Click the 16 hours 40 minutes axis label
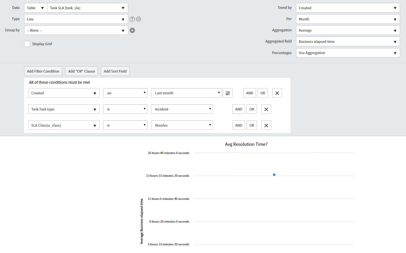The width and height of the screenshot is (406, 253). (168, 153)
